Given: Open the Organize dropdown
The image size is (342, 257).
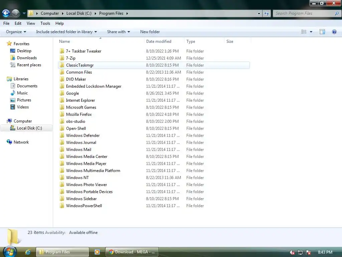Looking at the screenshot, I should [16, 32].
